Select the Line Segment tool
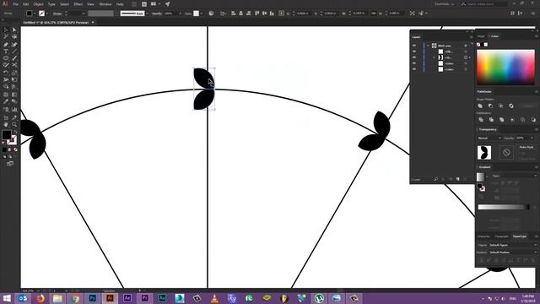540x304 pixels. pyautogui.click(x=14, y=52)
